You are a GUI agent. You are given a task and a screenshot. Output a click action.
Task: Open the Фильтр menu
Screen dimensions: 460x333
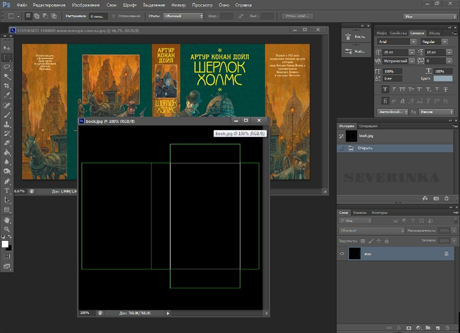177,5
